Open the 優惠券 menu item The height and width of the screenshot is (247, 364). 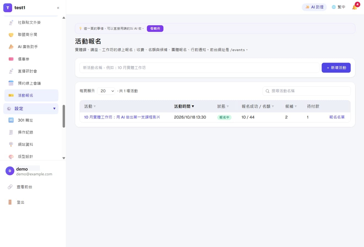[x=31, y=59]
